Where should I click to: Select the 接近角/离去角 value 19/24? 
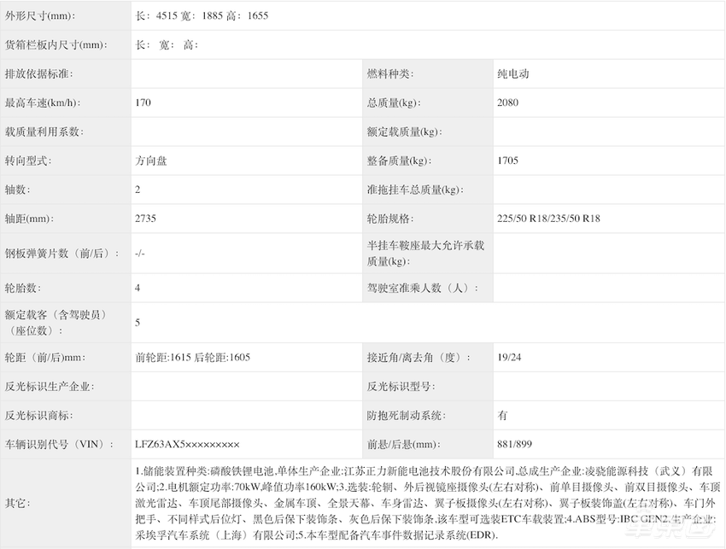coord(508,358)
